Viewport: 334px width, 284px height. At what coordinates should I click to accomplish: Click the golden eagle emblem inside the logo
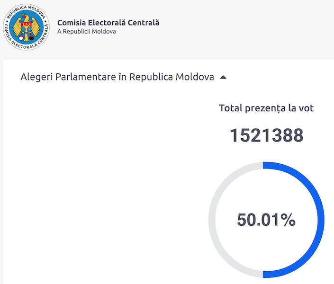coord(26,27)
